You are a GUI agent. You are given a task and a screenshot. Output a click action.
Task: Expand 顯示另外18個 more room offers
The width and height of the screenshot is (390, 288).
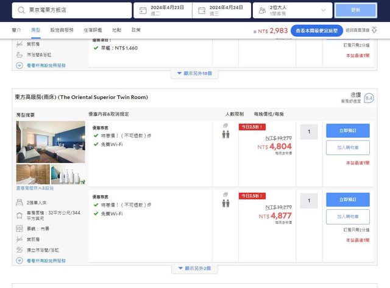tap(194, 73)
